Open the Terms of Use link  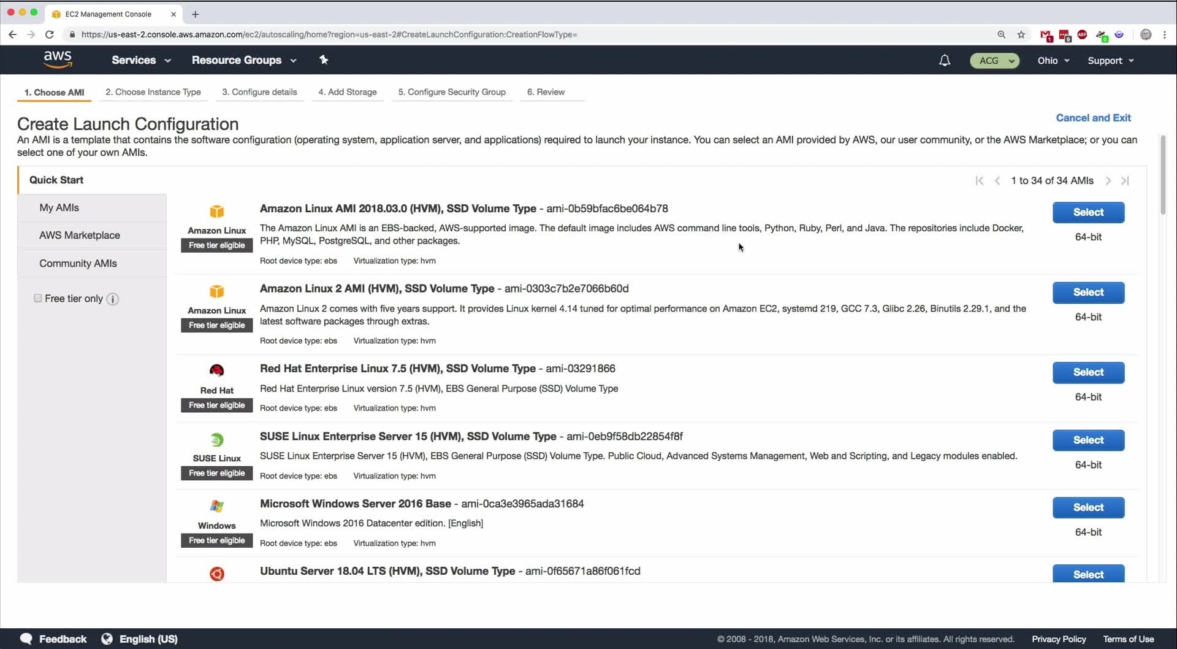(x=1129, y=639)
